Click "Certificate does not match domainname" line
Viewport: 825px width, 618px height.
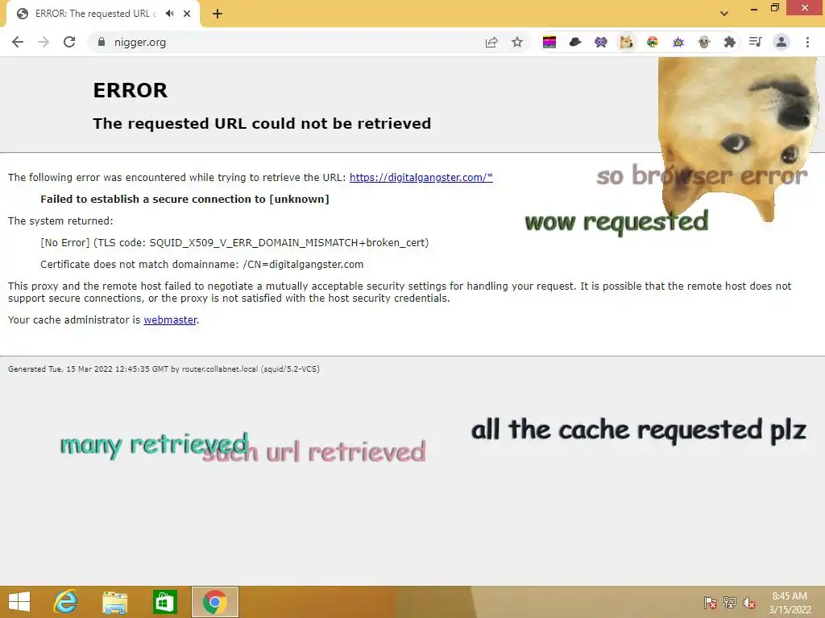(202, 264)
